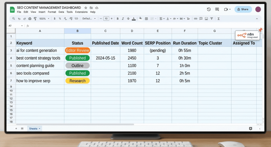Viewport: 271px width, 147px height.
Task: Apply currency dollar format
Action: [55, 19]
